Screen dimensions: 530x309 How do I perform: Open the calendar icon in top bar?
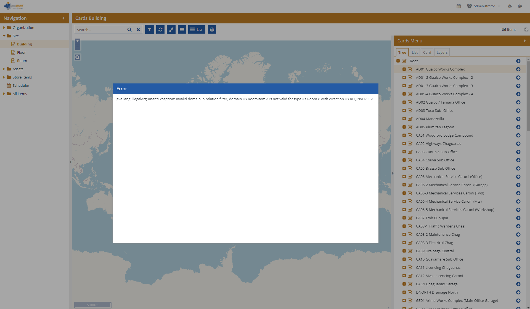coord(459,6)
